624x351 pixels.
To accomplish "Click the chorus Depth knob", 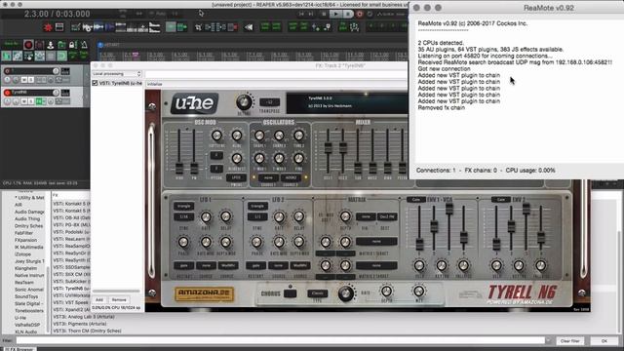I will [386, 291].
